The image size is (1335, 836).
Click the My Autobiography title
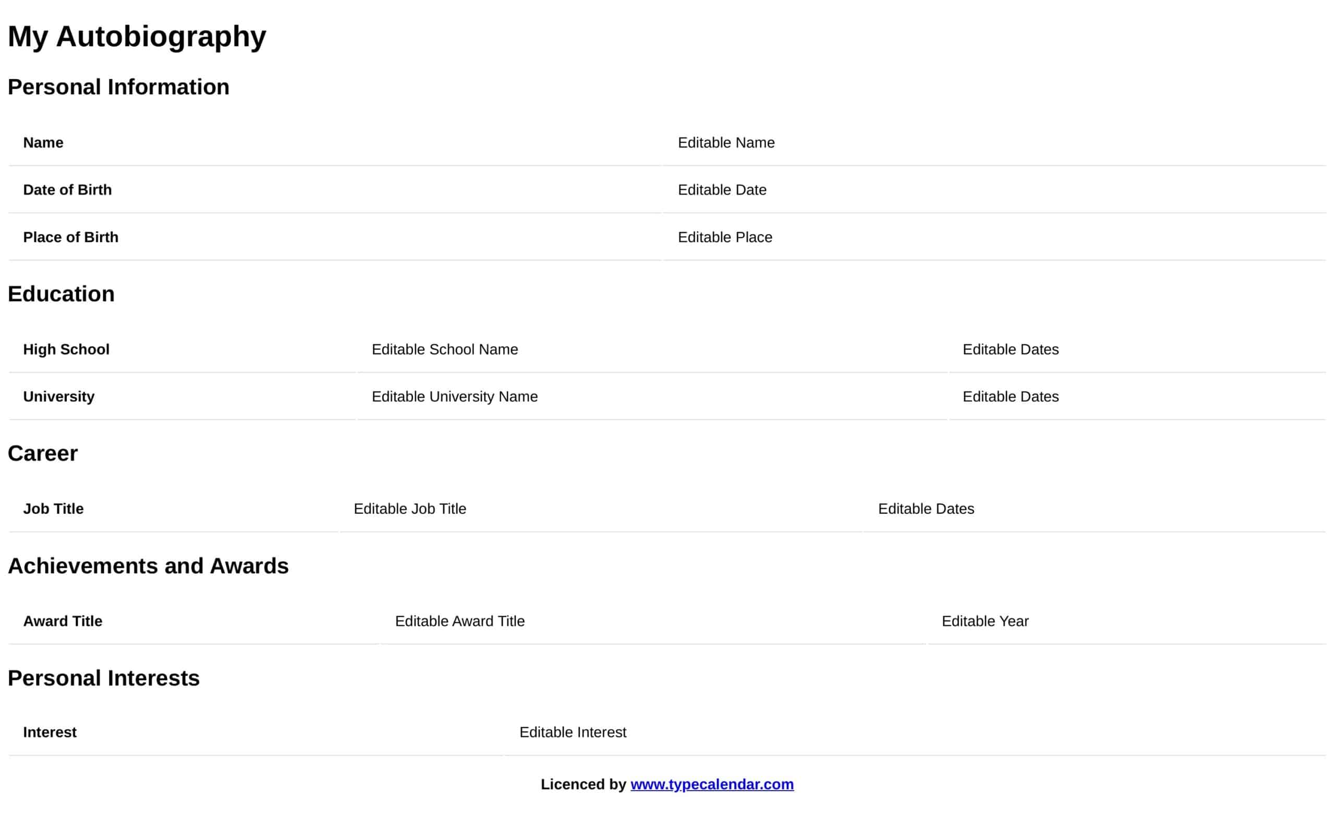[x=137, y=37]
